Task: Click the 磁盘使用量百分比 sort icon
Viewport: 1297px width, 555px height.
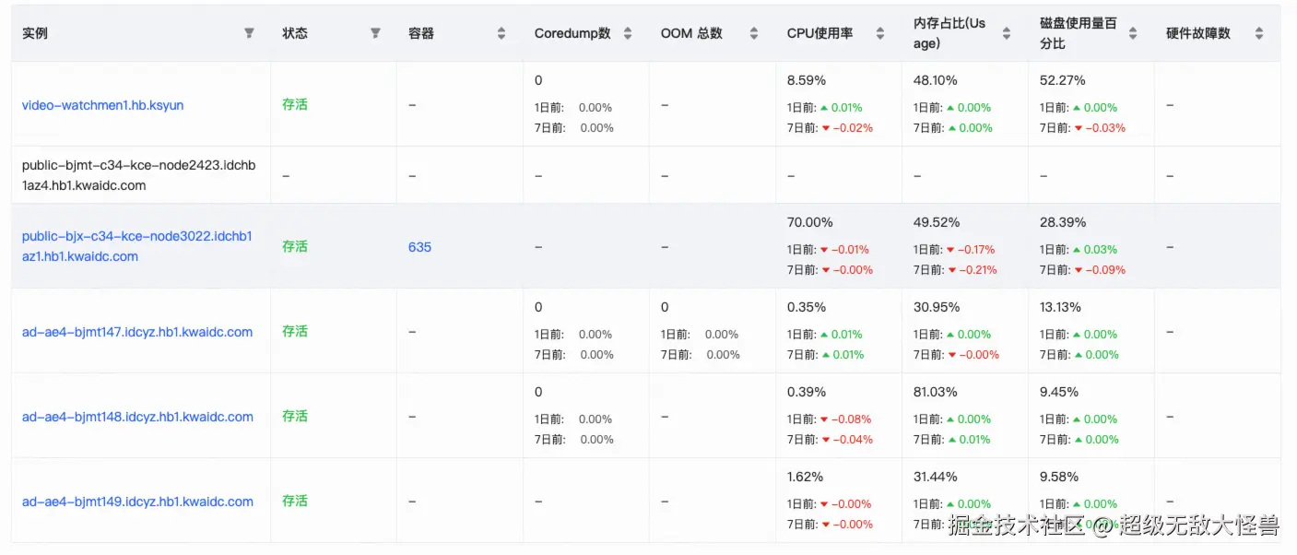Action: [x=1133, y=33]
